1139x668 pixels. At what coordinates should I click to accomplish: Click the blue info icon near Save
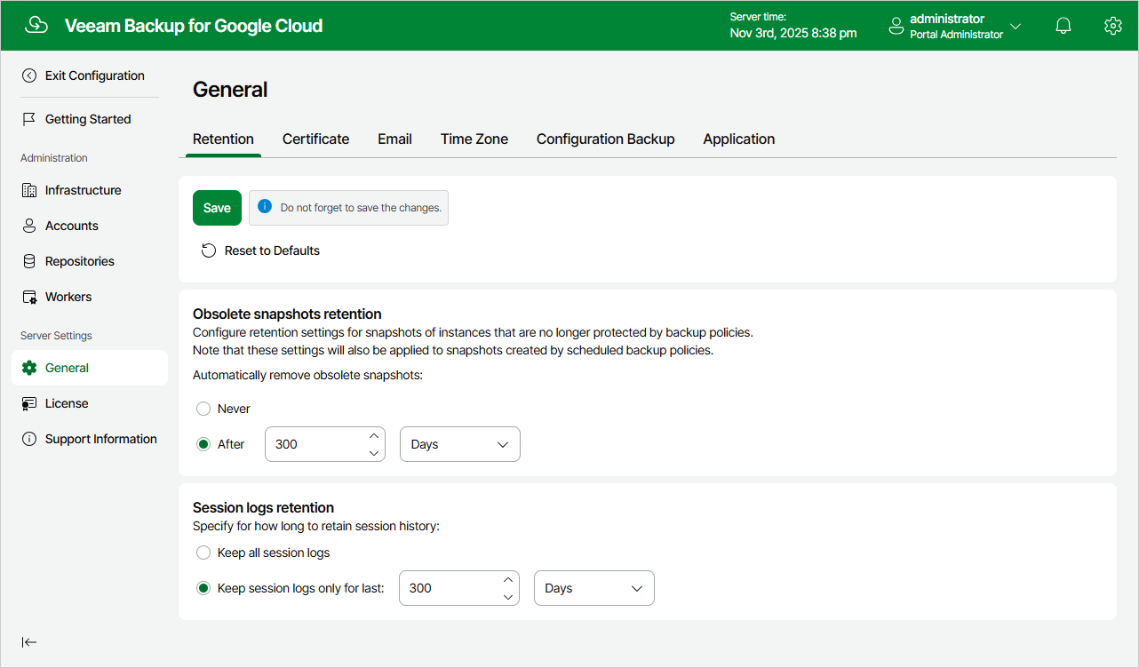pos(264,206)
